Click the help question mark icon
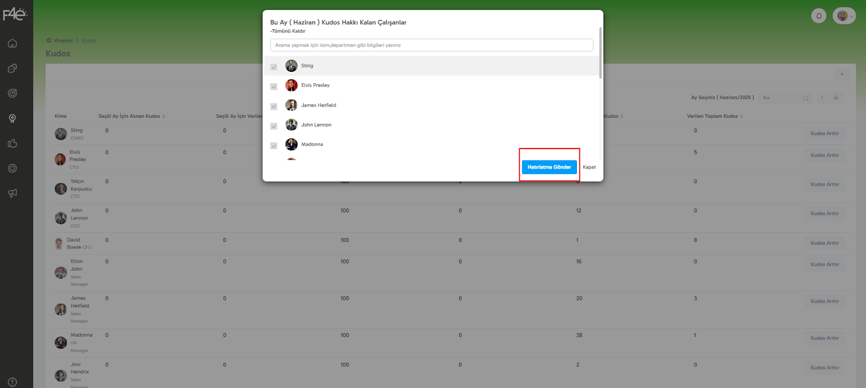Image resolution: width=866 pixels, height=388 pixels. point(12,382)
